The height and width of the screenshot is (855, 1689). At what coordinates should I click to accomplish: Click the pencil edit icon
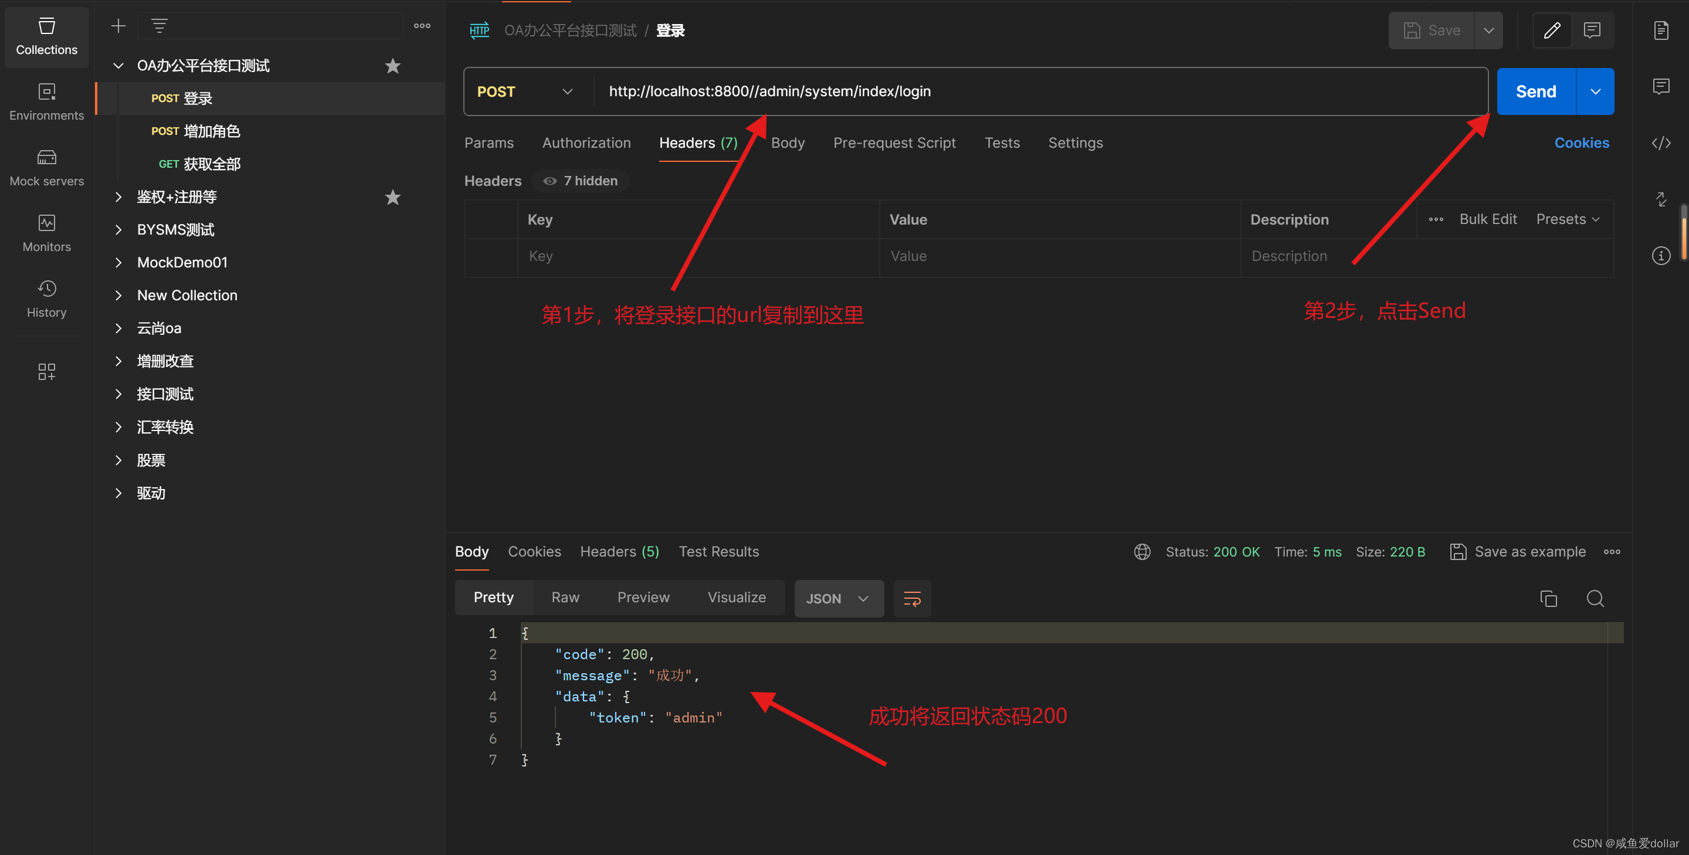tap(1551, 30)
